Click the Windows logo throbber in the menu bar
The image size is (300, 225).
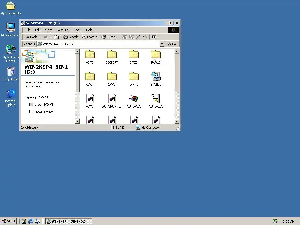[174, 30]
